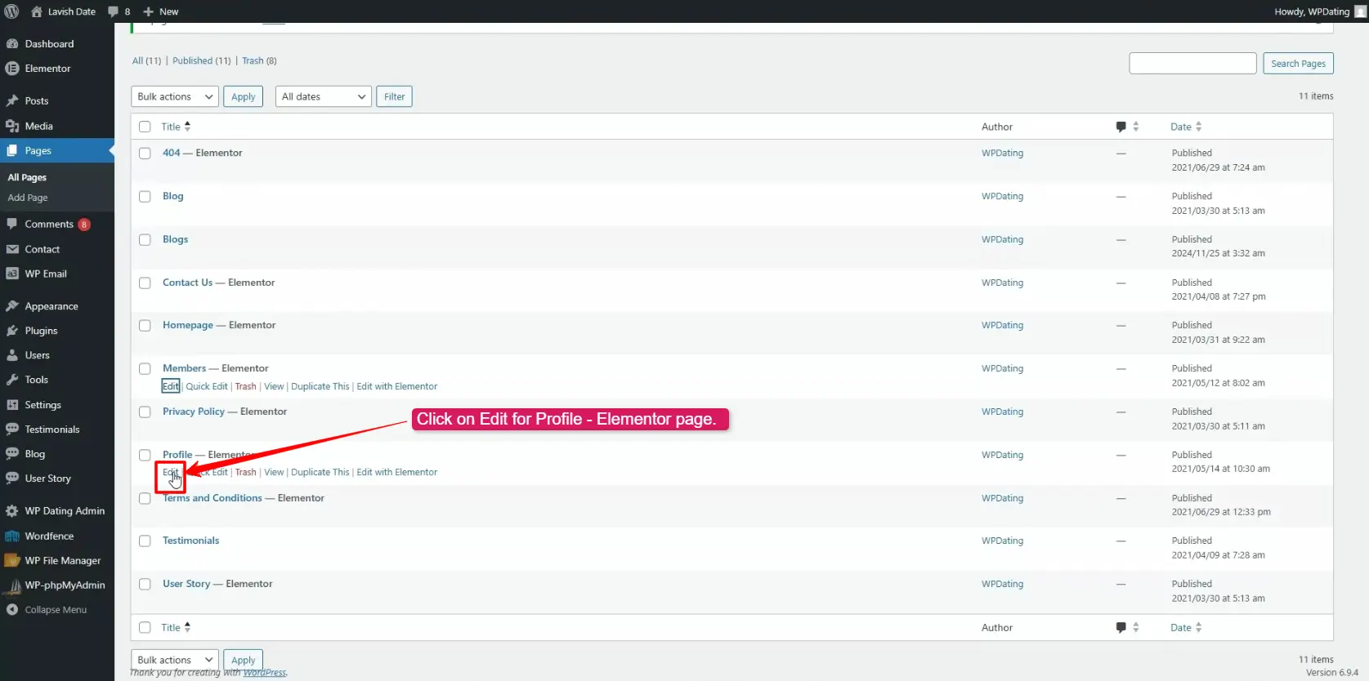The width and height of the screenshot is (1369, 681).
Task: Open Add Page in the Pages submenu
Action: pos(28,198)
